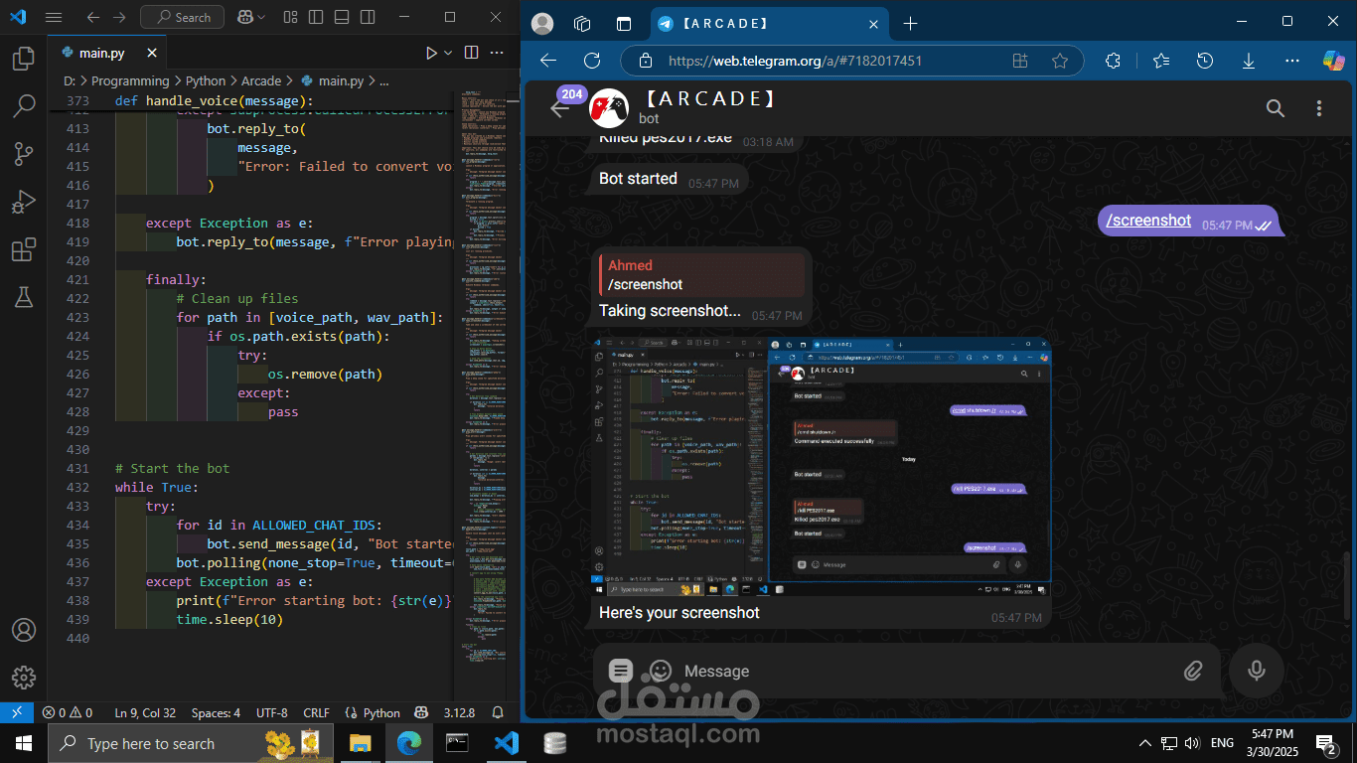Select the ARCADE browser tab

tap(769, 24)
